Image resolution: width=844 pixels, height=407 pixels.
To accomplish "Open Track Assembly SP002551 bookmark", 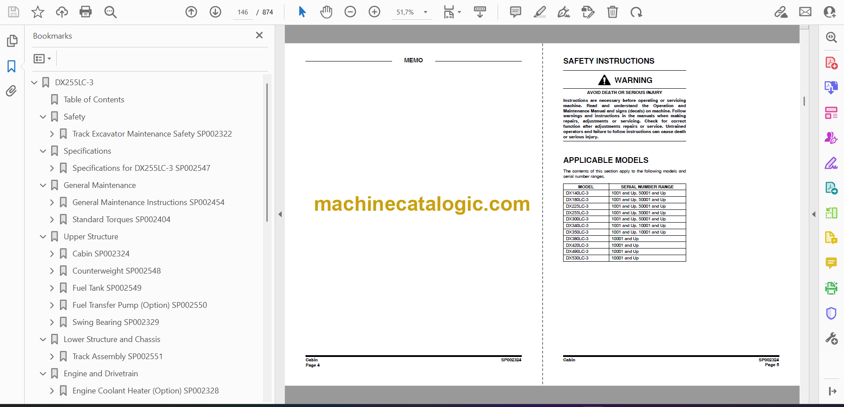I will pyautogui.click(x=117, y=357).
